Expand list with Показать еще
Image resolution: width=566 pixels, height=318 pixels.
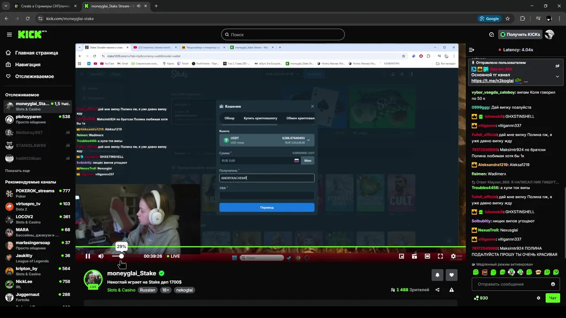[18, 170]
